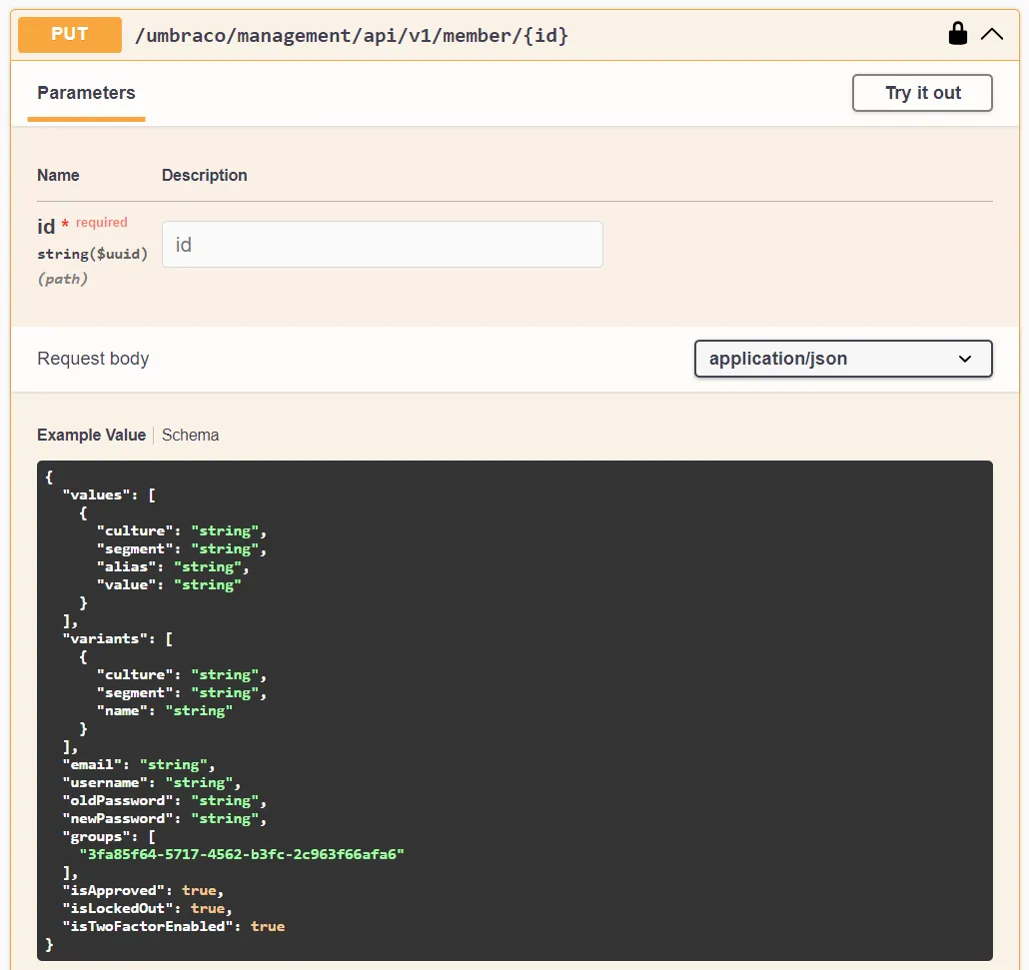Click the Request body section label
The image size is (1029, 970).
pos(93,359)
